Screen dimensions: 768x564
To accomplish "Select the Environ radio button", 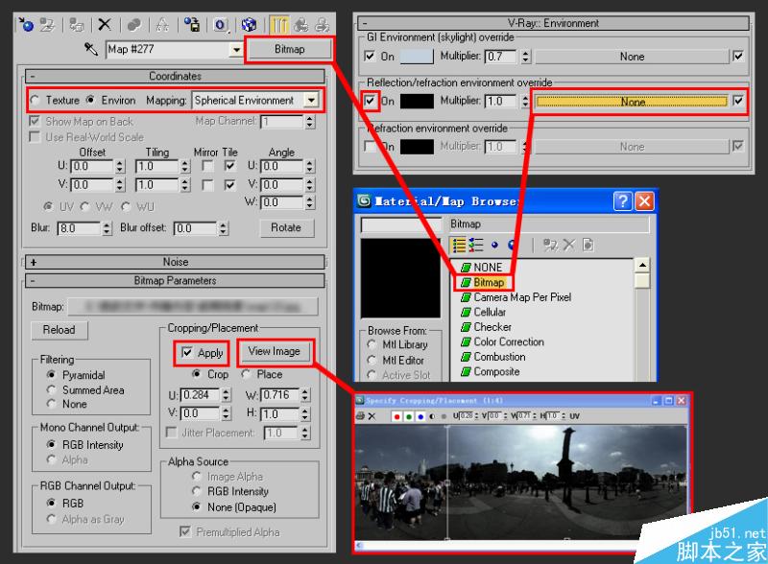I will pos(90,101).
